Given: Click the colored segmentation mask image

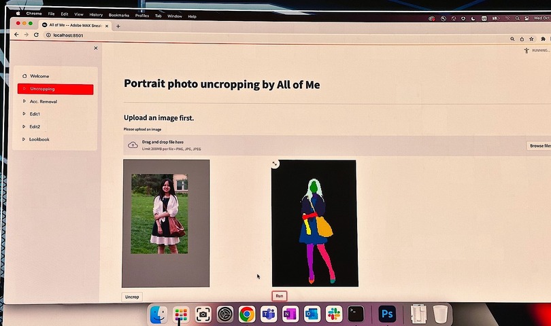Looking at the screenshot, I should pos(315,223).
